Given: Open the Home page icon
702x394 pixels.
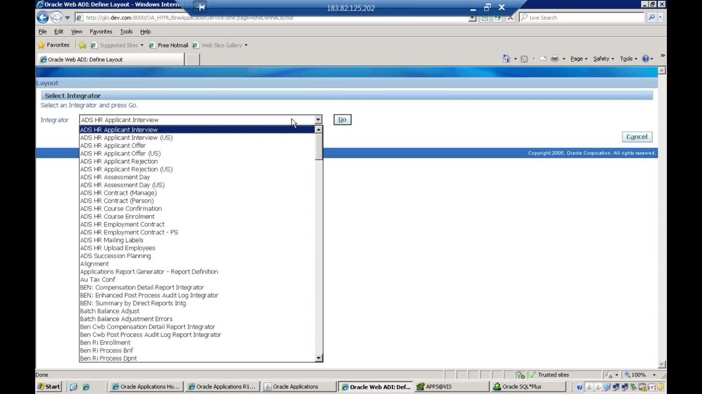Looking at the screenshot, I should click(506, 59).
